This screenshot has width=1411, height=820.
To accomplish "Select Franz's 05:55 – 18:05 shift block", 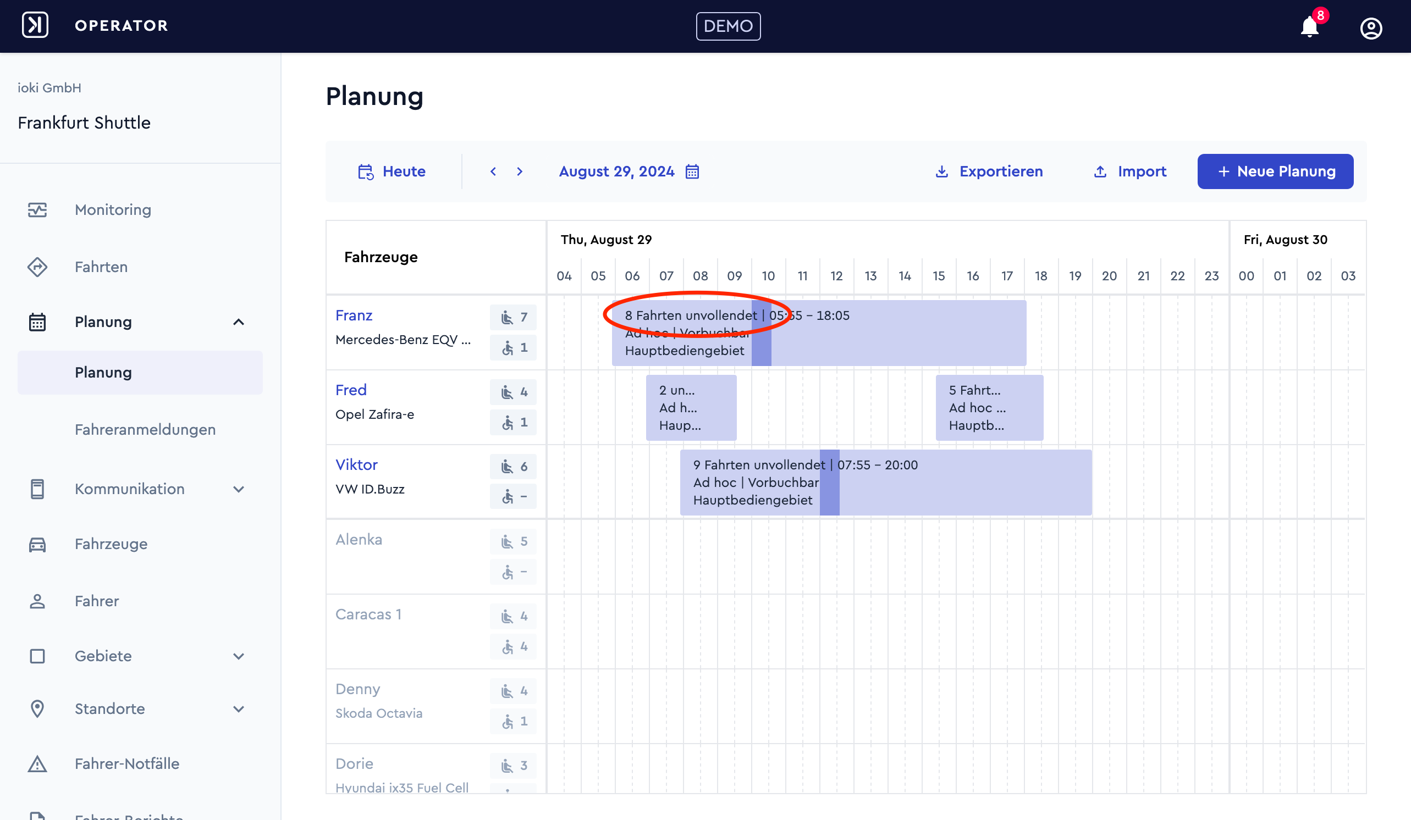I will (819, 333).
